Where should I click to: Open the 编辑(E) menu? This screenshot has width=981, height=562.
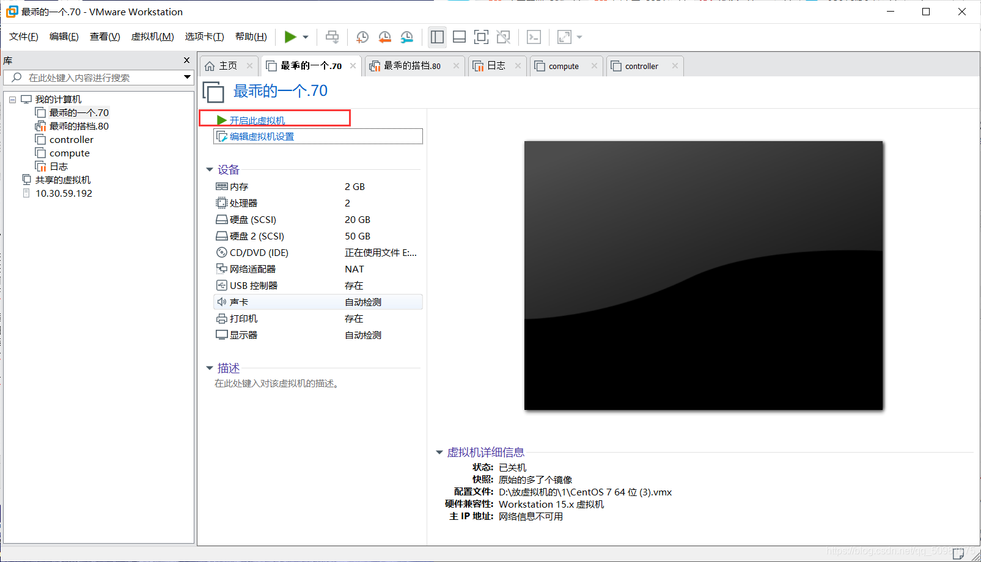pyautogui.click(x=64, y=37)
